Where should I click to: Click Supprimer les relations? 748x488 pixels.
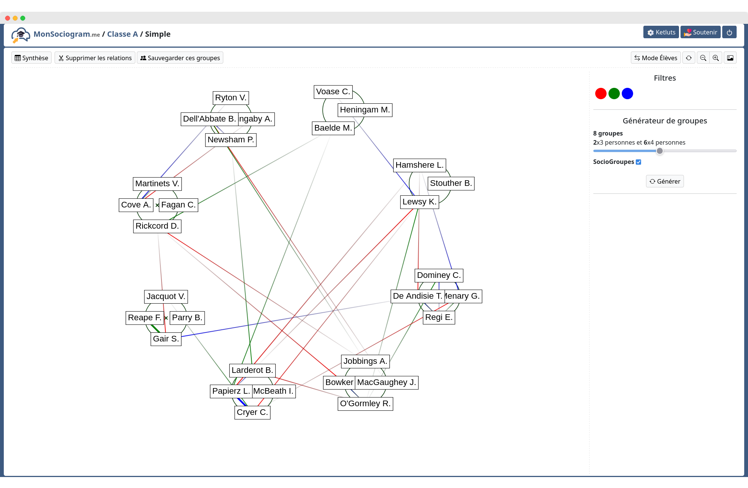95,58
